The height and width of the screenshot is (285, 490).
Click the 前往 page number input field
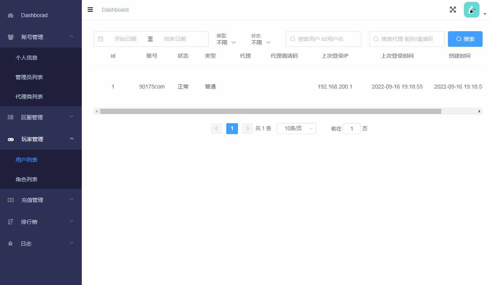[352, 128]
